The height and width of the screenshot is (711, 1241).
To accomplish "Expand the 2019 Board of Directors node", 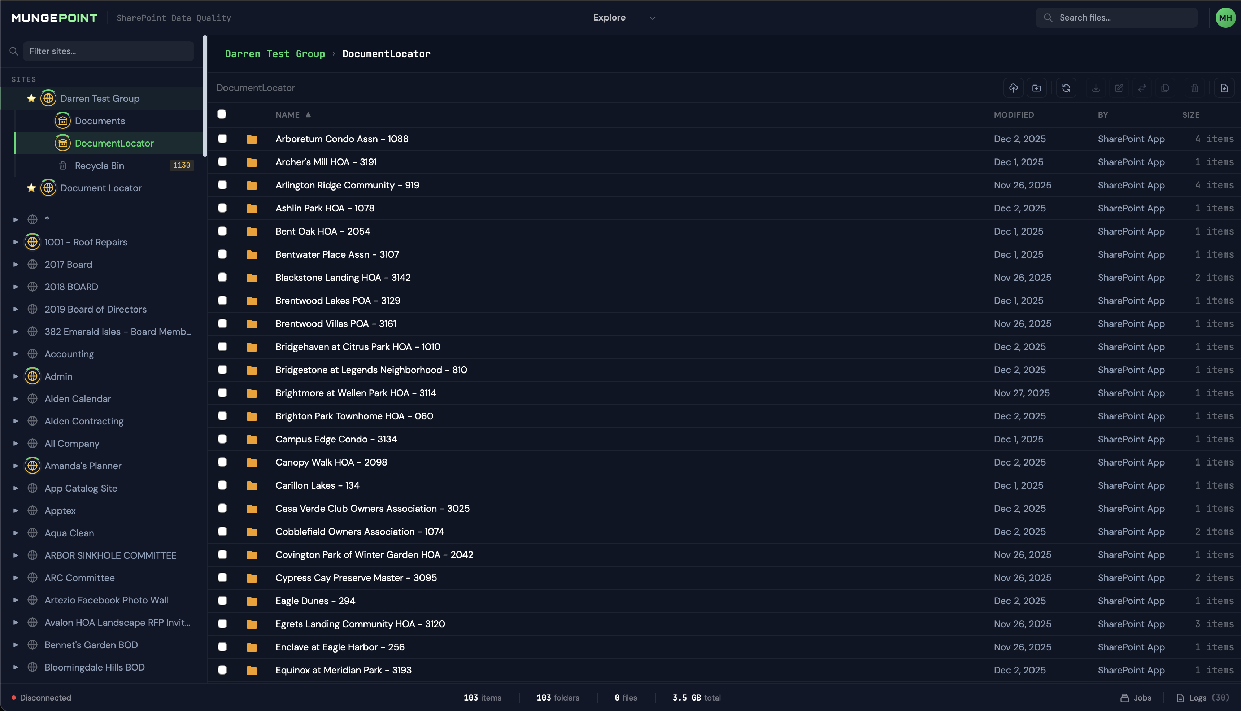I will [16, 309].
